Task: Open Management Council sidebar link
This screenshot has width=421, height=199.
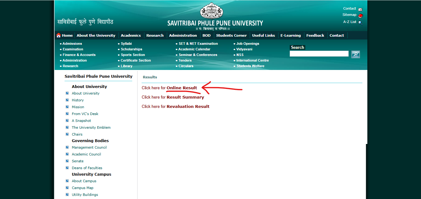Action: coord(89,147)
